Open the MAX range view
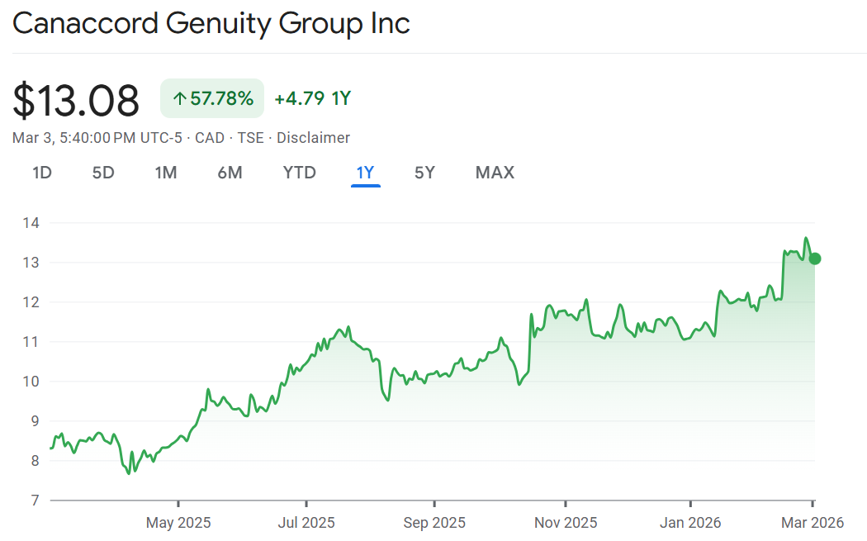Screen dimensions: 867x541 [495, 173]
